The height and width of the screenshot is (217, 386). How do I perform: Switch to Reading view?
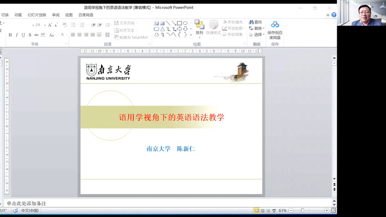pos(268,211)
